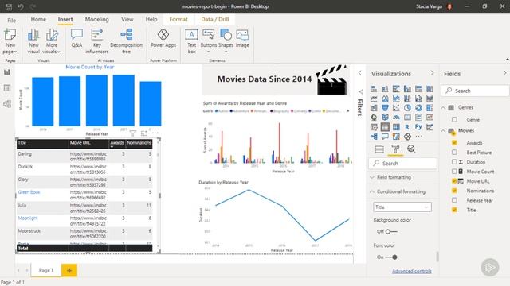The height and width of the screenshot is (286, 510).
Task: Open Fields well tab in Visualizations
Action: point(379,149)
